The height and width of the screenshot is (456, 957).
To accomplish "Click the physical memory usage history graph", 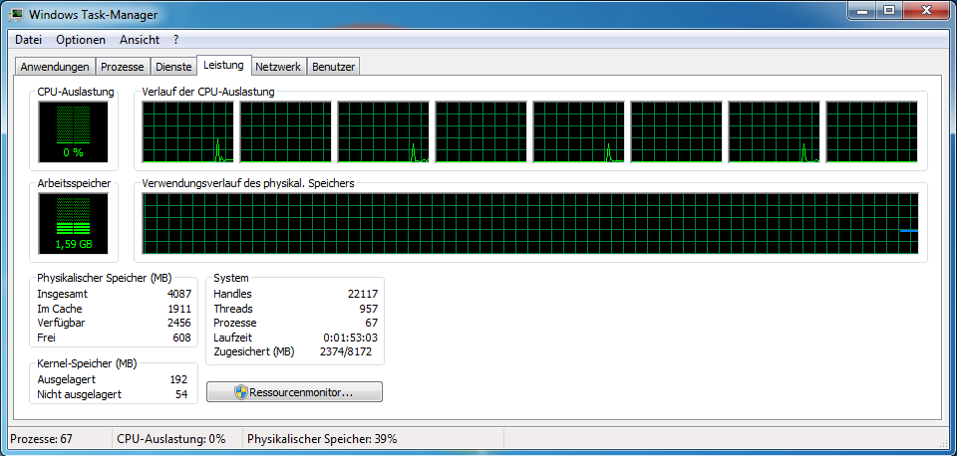I will coord(529,224).
